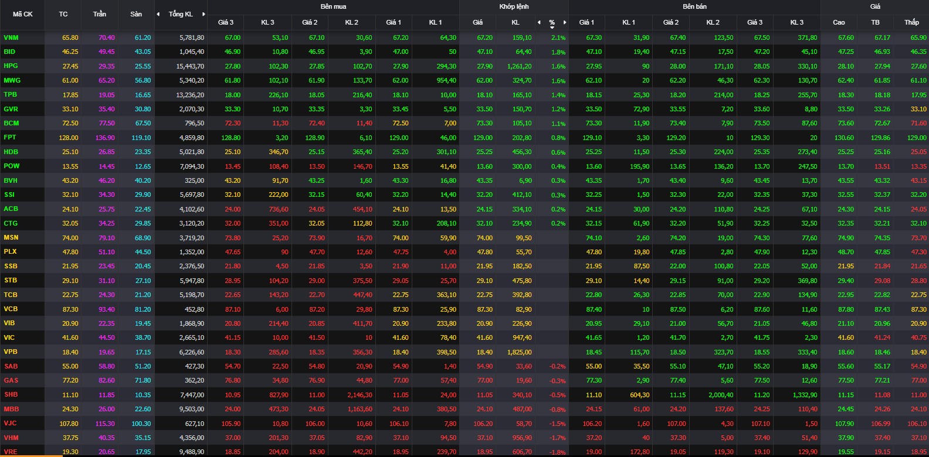Click VJC percent change -1.5%

pyautogui.click(x=558, y=424)
